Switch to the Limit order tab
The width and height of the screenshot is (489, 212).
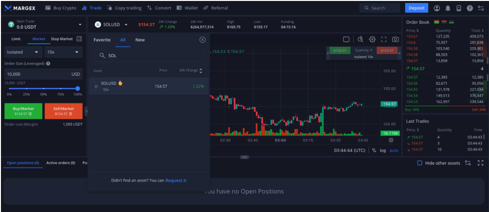(x=16, y=39)
